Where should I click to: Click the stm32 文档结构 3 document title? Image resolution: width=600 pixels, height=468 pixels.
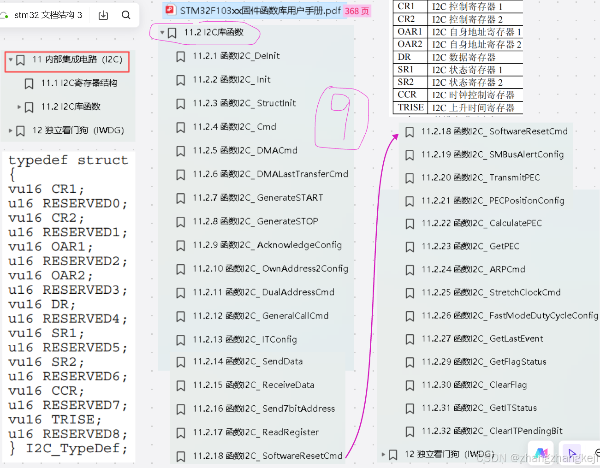click(48, 15)
